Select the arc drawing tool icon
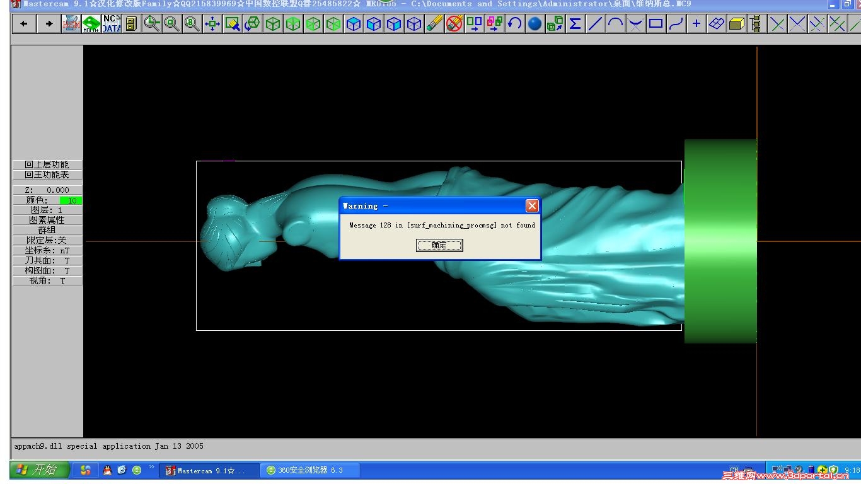The width and height of the screenshot is (861, 484). [615, 24]
